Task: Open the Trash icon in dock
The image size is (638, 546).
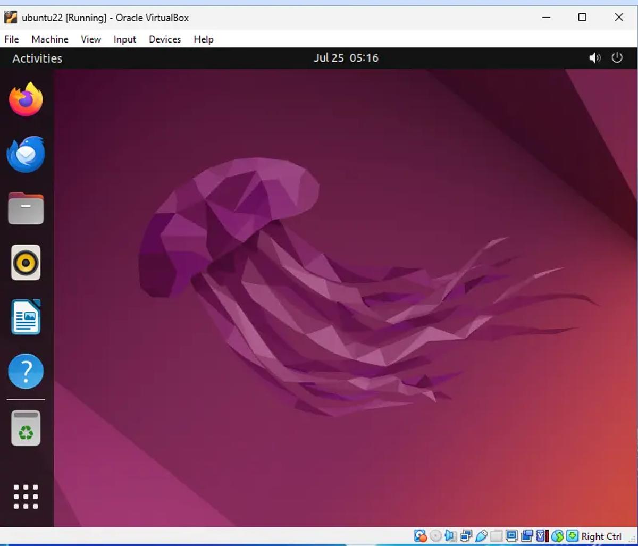Action: 26,428
